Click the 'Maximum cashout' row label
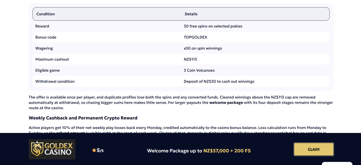Viewport: 361px width, 165px height. [x=52, y=59]
